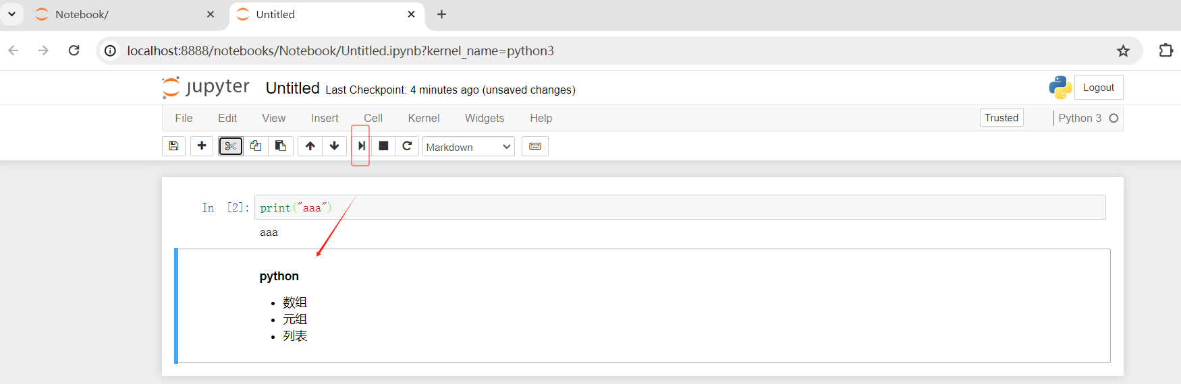Interrupt the kernel with the stop icon
The image size is (1181, 384).
click(x=383, y=146)
